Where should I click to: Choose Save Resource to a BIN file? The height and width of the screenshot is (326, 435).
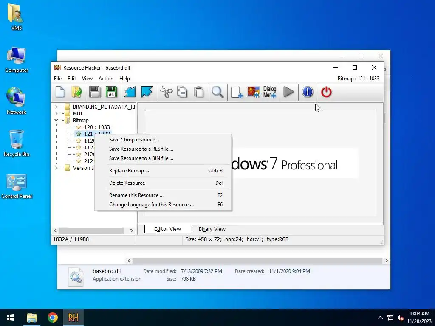[x=163, y=158]
